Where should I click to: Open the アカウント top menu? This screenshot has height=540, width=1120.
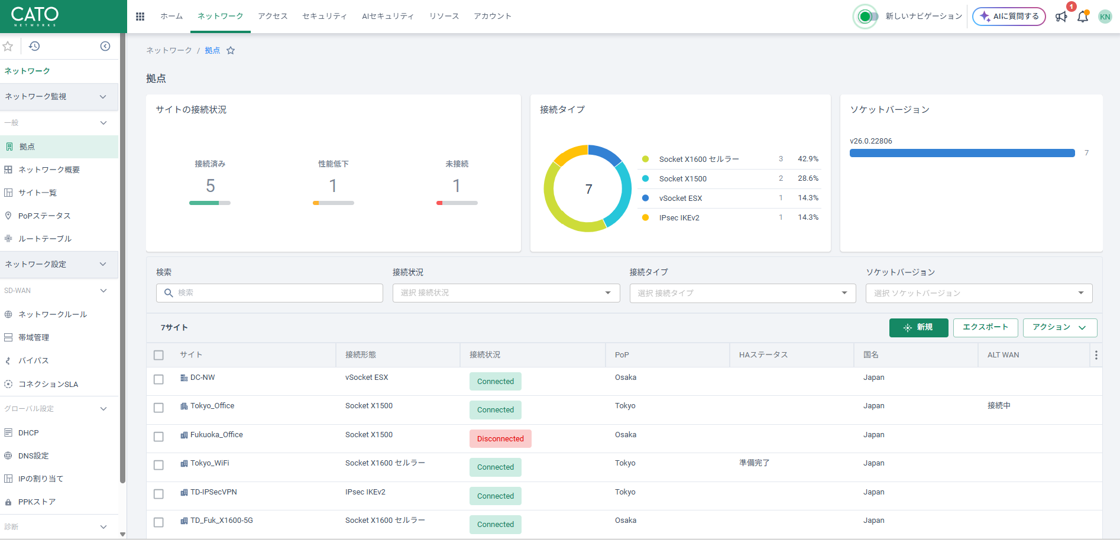click(x=493, y=17)
